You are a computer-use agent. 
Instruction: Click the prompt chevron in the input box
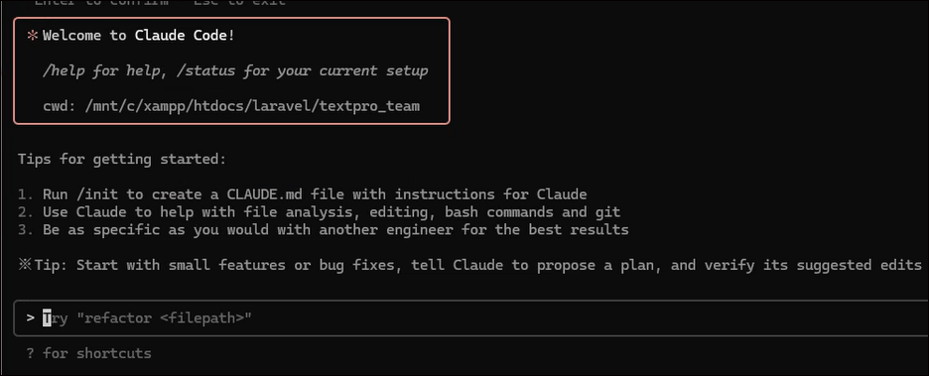point(31,318)
